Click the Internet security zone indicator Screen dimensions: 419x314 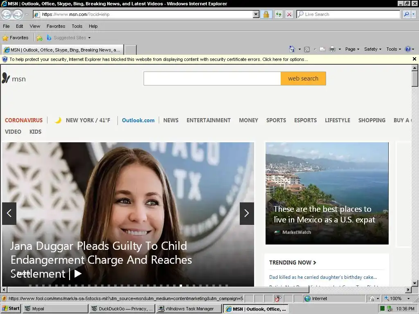[315, 298]
